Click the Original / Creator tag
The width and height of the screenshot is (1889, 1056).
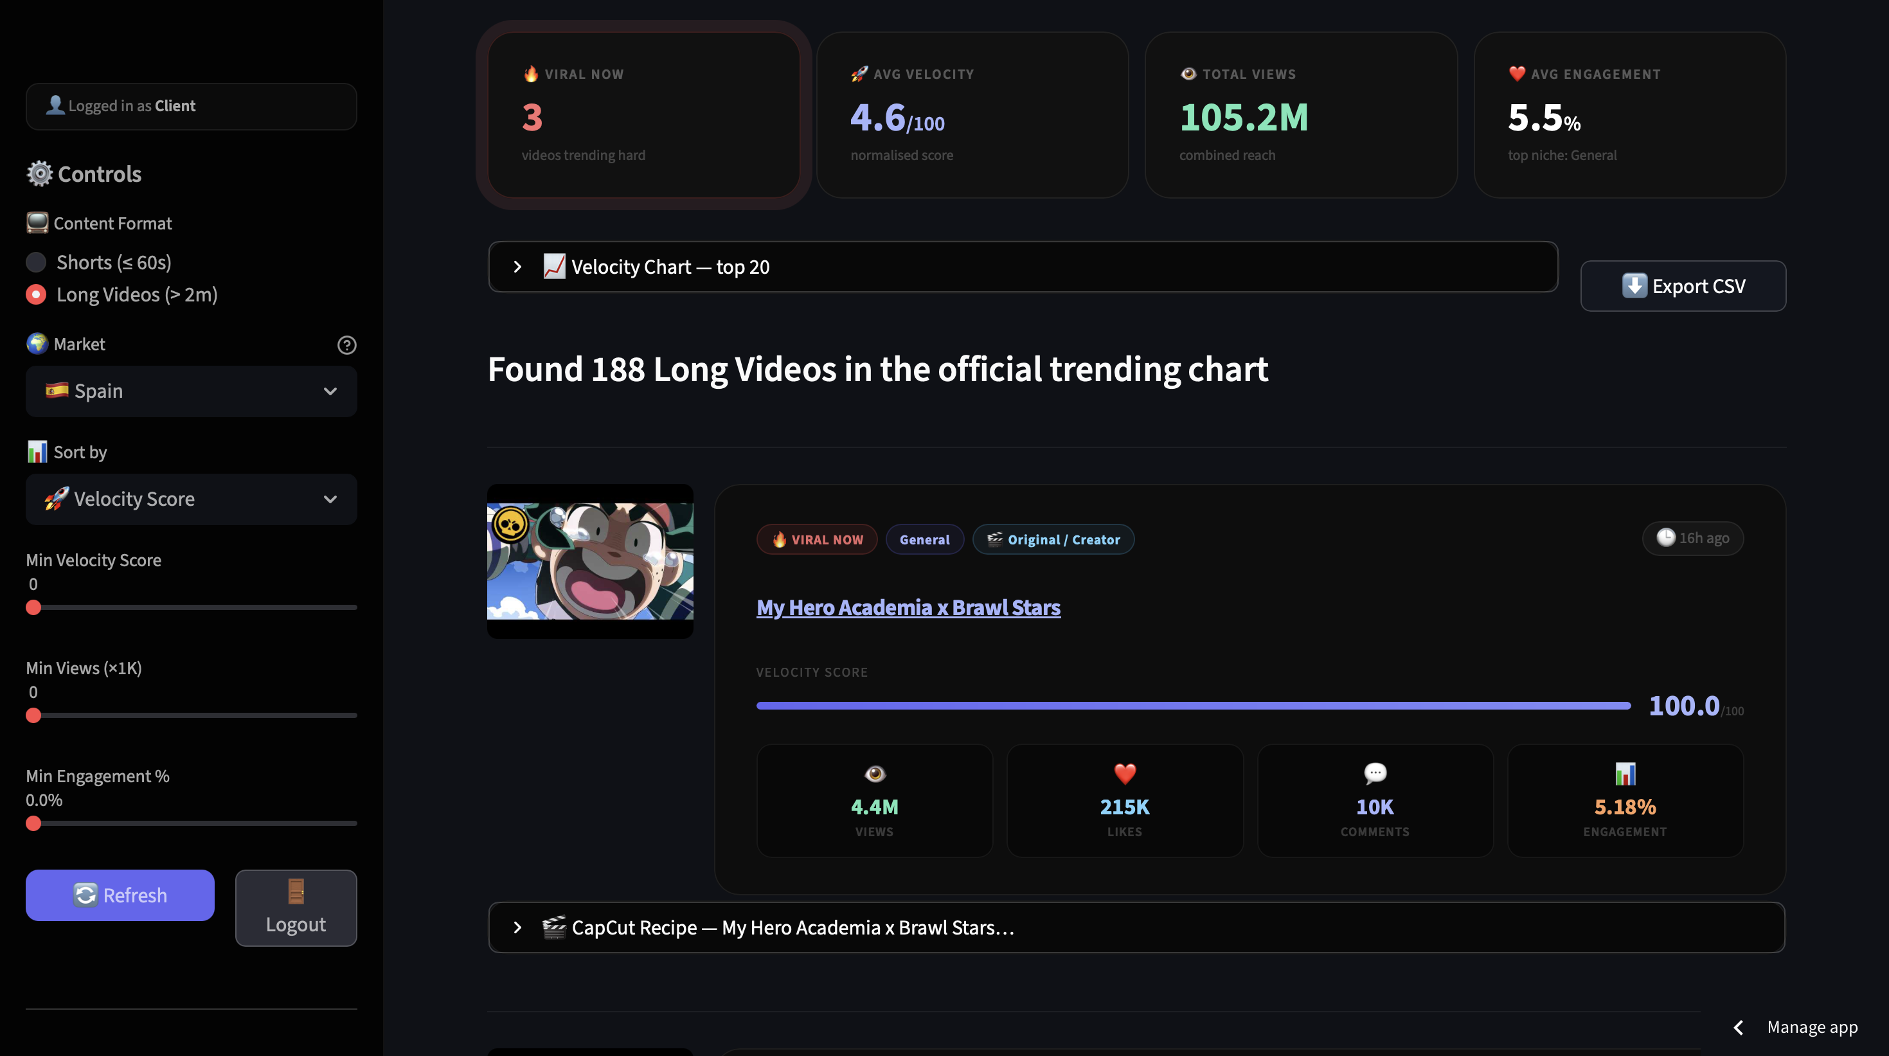pos(1052,539)
